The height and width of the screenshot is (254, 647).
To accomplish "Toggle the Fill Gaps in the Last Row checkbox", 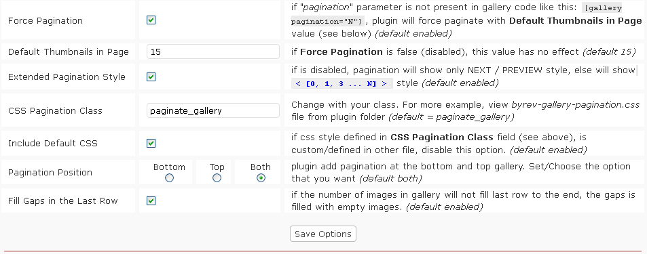I will (151, 201).
